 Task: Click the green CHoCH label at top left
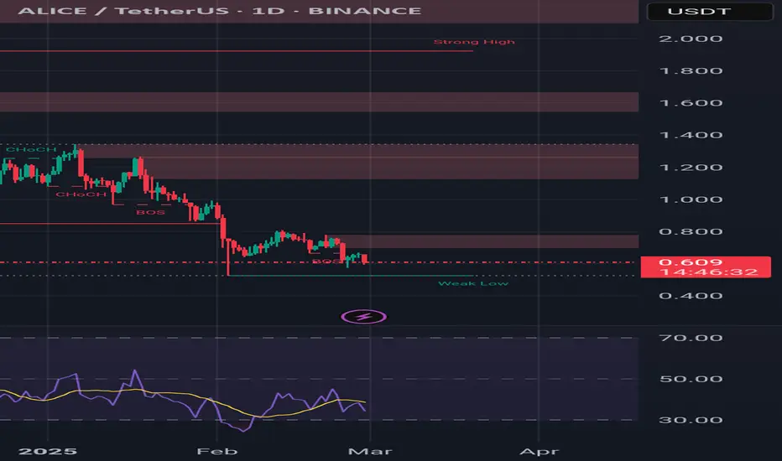coord(31,149)
